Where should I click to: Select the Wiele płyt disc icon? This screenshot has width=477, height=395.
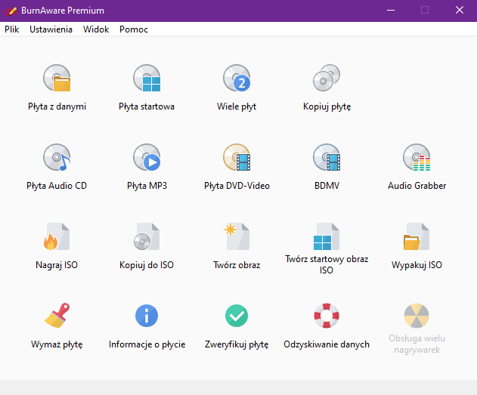tap(237, 78)
